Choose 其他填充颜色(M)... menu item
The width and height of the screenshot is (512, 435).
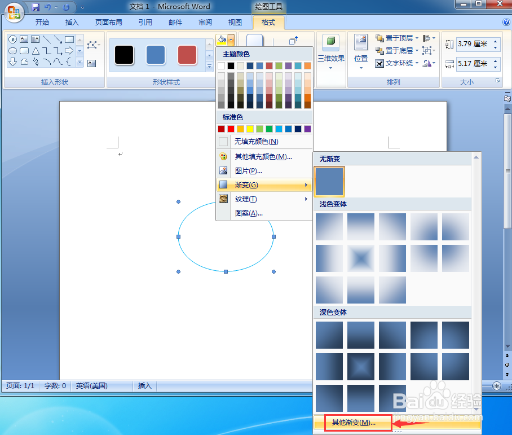pyautogui.click(x=264, y=156)
